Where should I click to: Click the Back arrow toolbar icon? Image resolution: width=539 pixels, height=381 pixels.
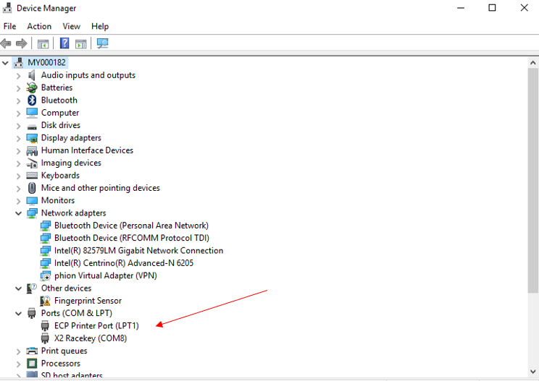coord(7,44)
